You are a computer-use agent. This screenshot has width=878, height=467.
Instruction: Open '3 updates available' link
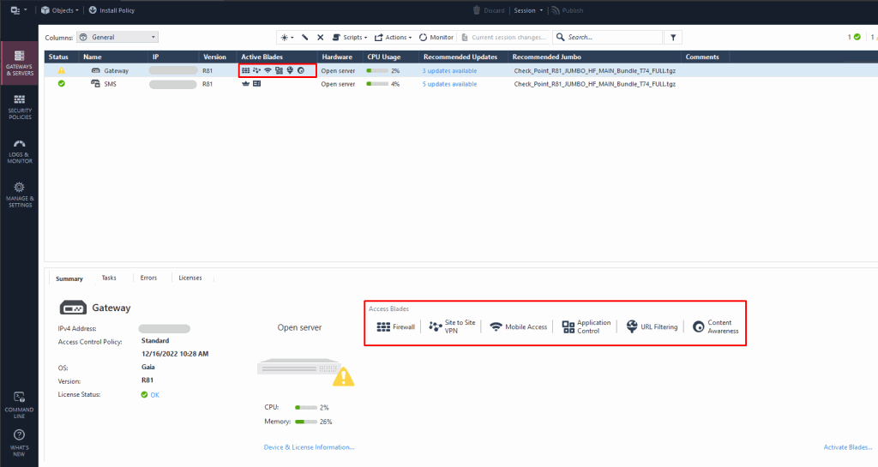point(449,71)
